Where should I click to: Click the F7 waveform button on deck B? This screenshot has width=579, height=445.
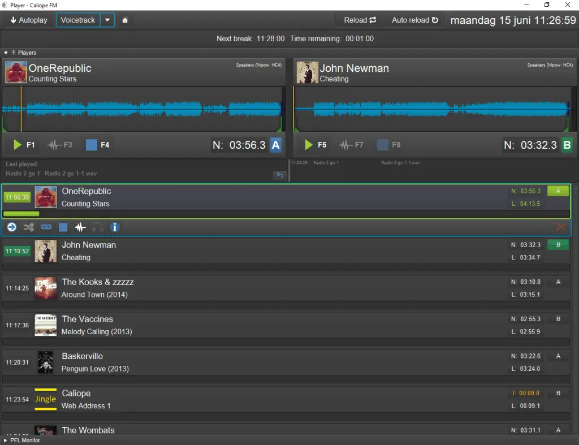351,145
